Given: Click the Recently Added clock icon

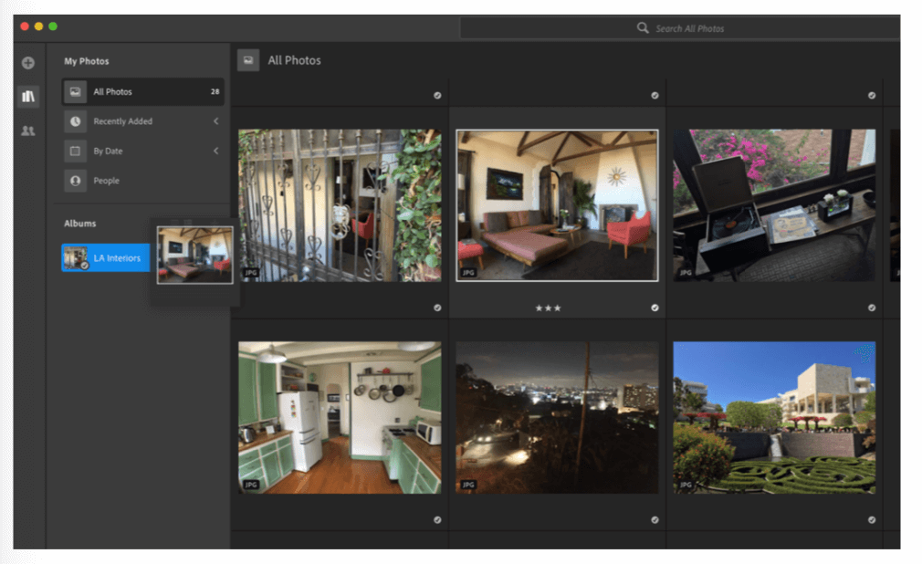Looking at the screenshot, I should (x=75, y=121).
